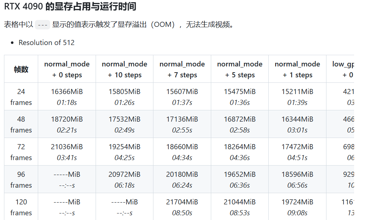Click the column header 帧数
This screenshot has width=365, height=220.
pos(21,69)
